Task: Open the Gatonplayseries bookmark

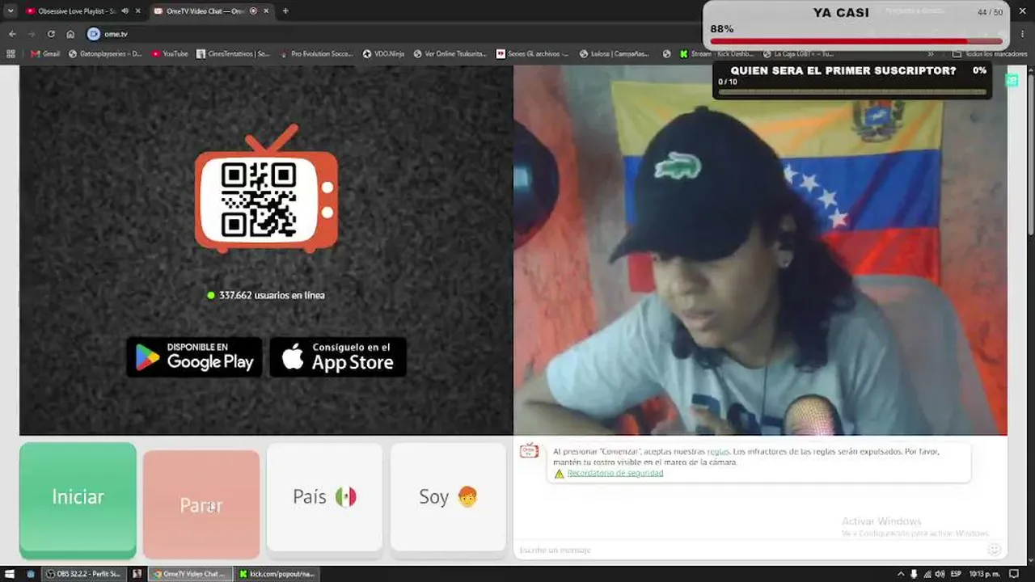Action: pos(105,54)
